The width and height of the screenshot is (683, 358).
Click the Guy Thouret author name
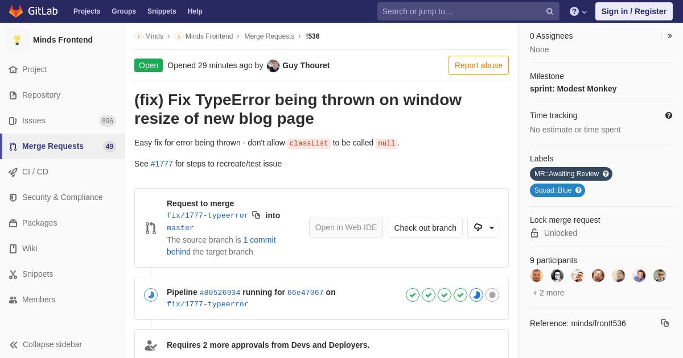click(306, 65)
